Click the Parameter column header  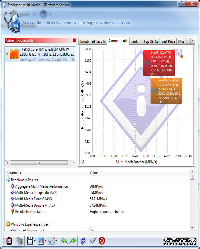47,173
